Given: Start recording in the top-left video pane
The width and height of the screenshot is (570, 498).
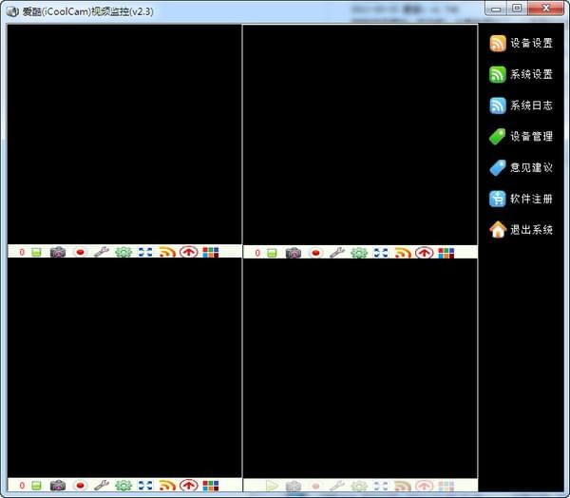Looking at the screenshot, I should 80,253.
